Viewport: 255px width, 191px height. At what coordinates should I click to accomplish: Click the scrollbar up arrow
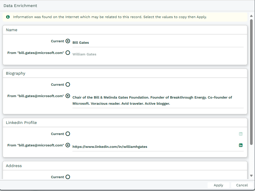click(x=251, y=16)
